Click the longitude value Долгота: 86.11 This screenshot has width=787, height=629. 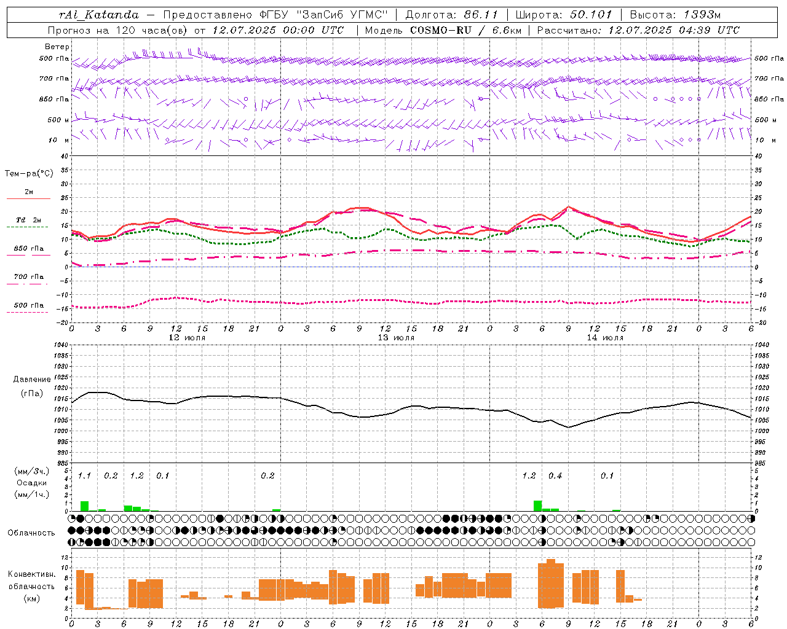451,15
